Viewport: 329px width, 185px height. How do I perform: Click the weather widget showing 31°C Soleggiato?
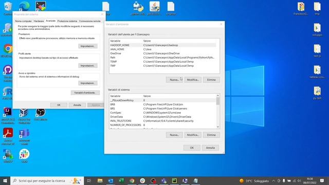254,180
